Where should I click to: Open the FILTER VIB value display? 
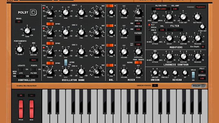34,76
